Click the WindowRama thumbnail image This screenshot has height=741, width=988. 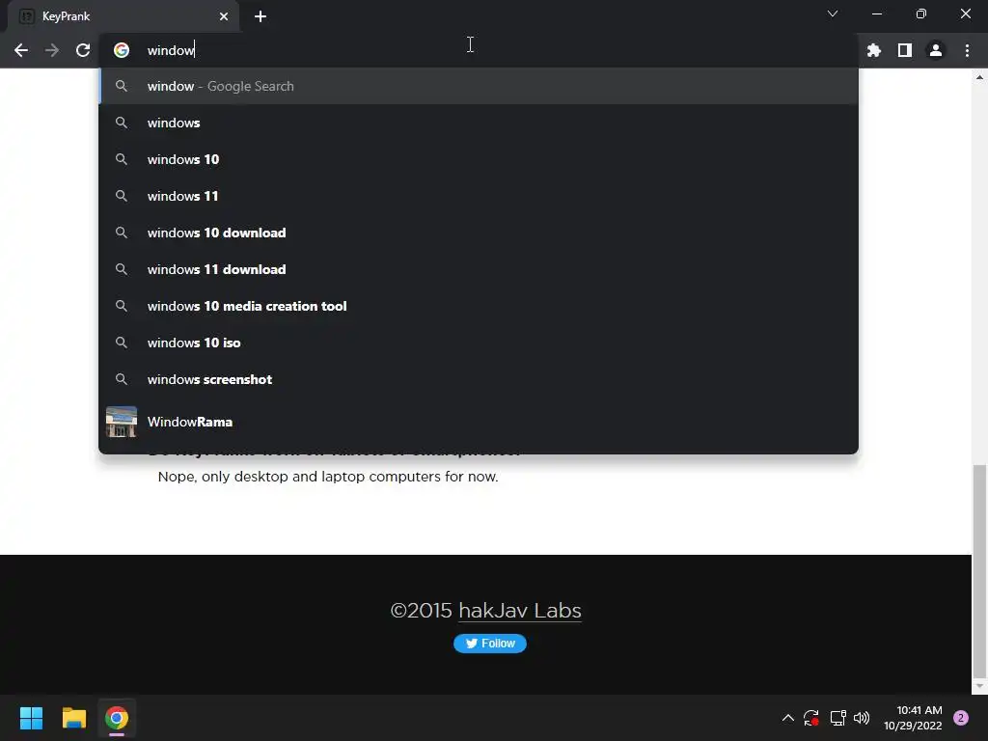click(122, 422)
